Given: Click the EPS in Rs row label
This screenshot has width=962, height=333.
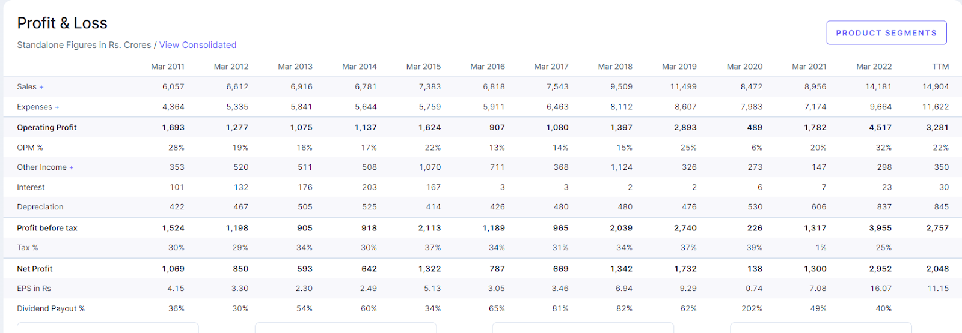Looking at the screenshot, I should [x=34, y=289].
